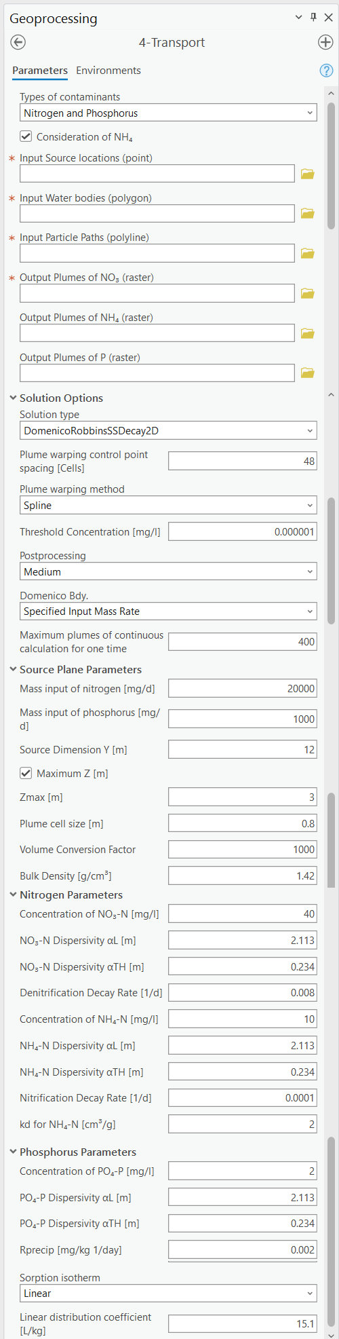Click Output Plumes of P field

tap(157, 373)
